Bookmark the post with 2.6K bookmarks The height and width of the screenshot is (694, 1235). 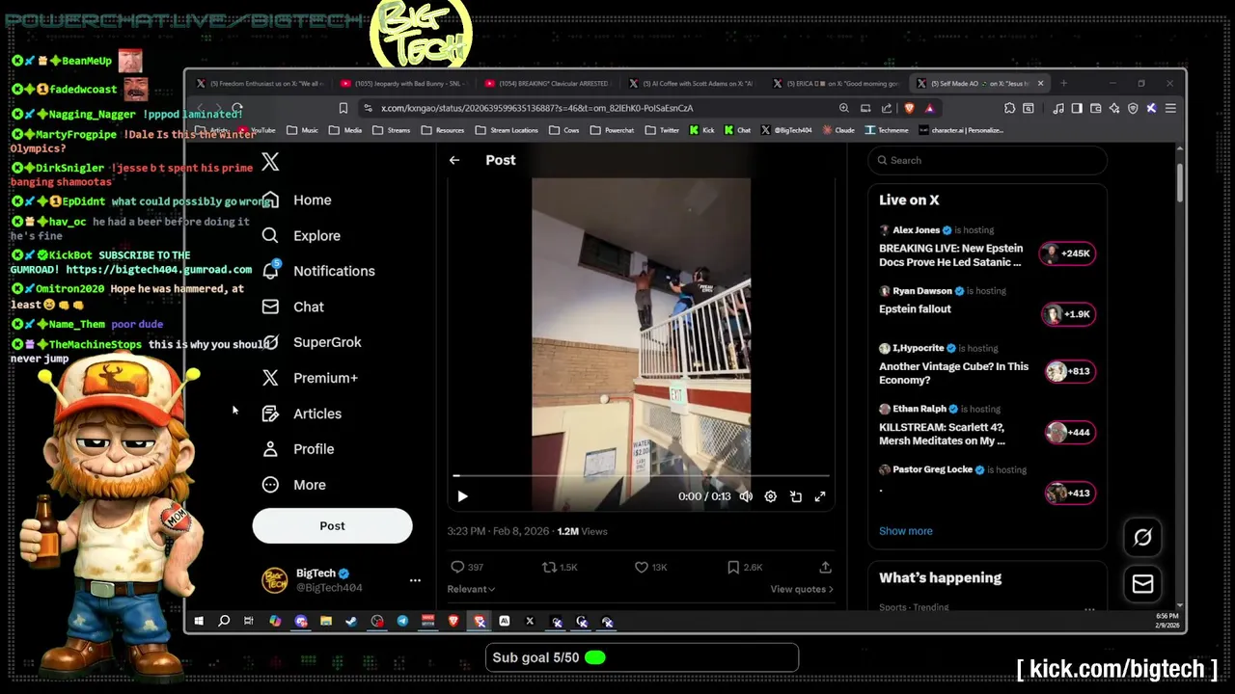click(x=745, y=567)
